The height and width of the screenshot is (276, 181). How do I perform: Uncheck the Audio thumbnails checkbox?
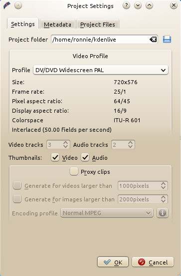[x=85, y=157]
